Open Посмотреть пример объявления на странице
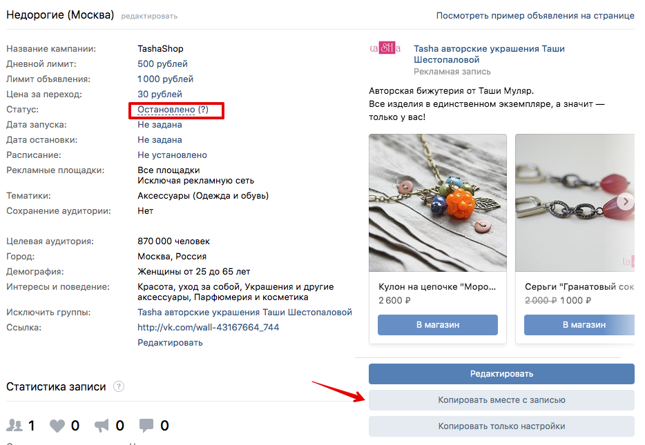This screenshot has height=445, width=645. pyautogui.click(x=535, y=14)
